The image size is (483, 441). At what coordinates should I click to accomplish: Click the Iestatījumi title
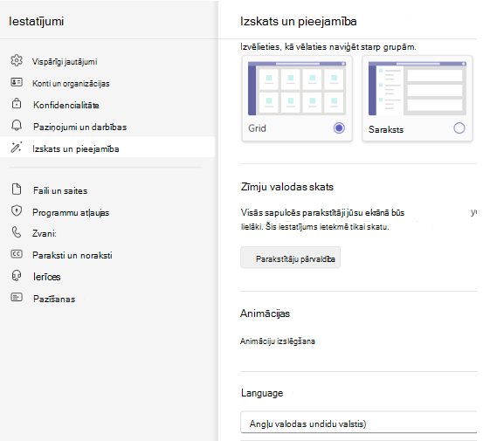37,21
